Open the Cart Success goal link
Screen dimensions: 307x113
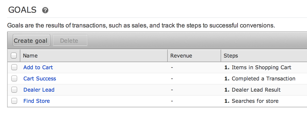40,79
